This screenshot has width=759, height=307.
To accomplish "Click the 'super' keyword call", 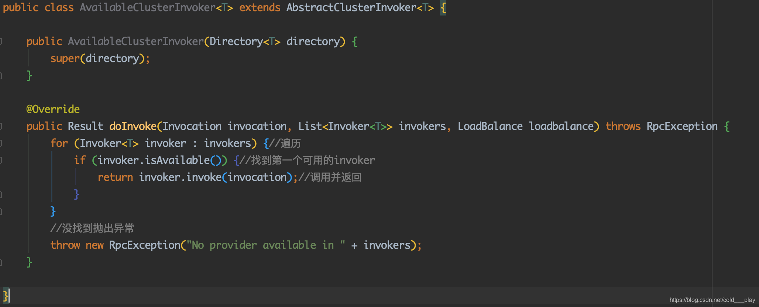I will 65,58.
